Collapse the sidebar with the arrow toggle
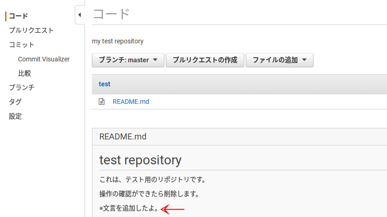Screen dimensions: 387x217 point(80,15)
